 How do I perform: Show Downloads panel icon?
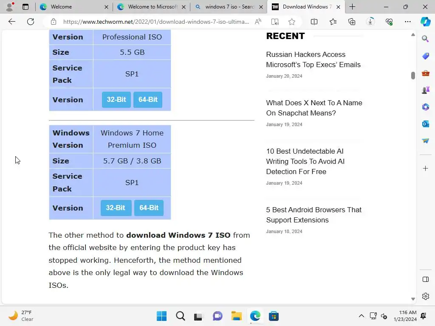370,22
